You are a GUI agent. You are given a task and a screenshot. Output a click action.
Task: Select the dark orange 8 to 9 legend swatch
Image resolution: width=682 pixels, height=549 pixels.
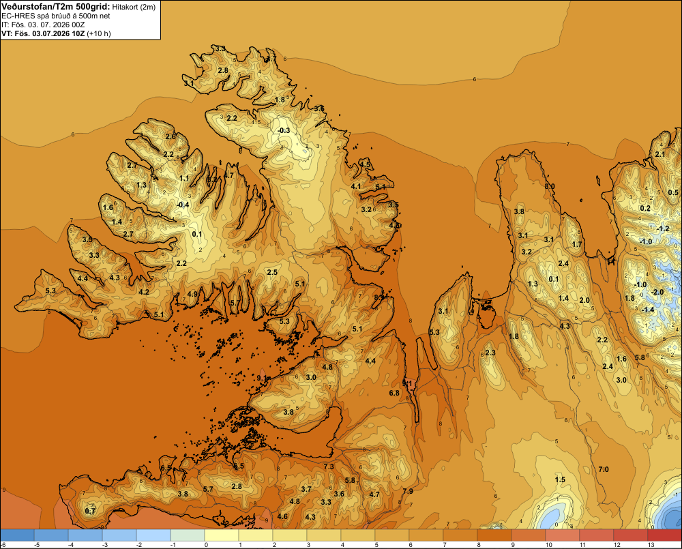pos(494,535)
